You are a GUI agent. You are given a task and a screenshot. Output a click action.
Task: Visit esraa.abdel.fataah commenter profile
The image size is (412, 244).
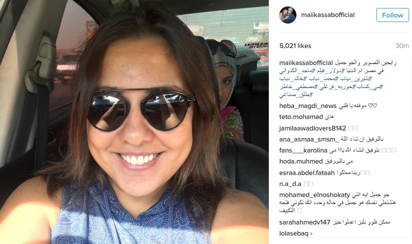click(x=307, y=173)
